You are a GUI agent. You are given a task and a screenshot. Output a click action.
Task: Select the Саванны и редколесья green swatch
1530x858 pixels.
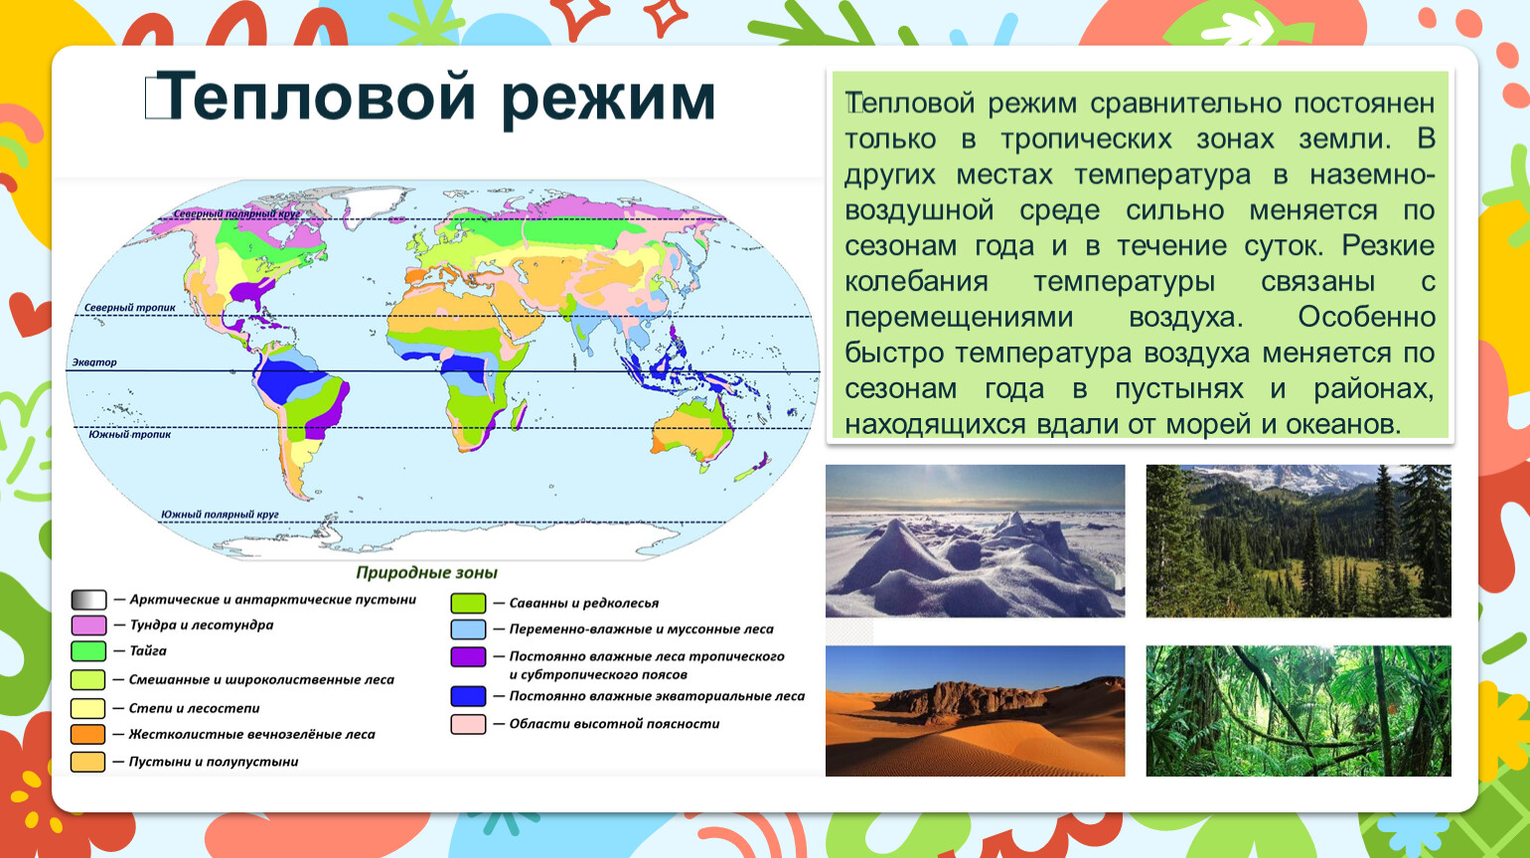pos(468,603)
